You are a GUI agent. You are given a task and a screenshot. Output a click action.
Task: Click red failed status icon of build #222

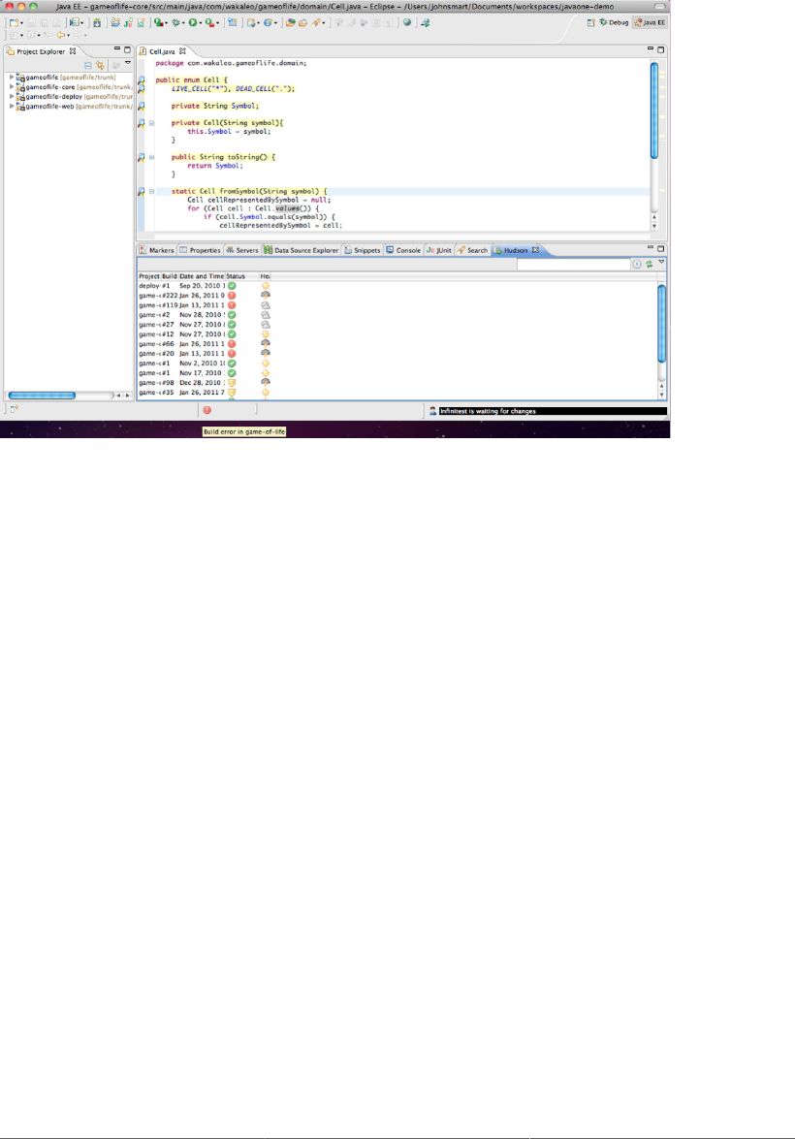[232, 296]
